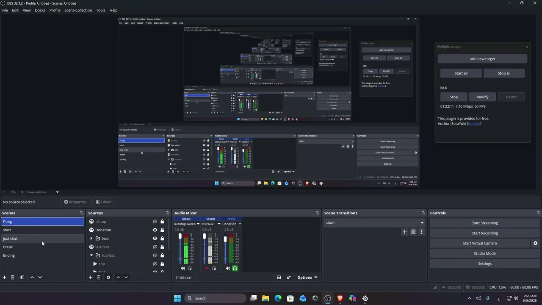Zoom in preview with plus icon

pyautogui.click(x=22, y=192)
